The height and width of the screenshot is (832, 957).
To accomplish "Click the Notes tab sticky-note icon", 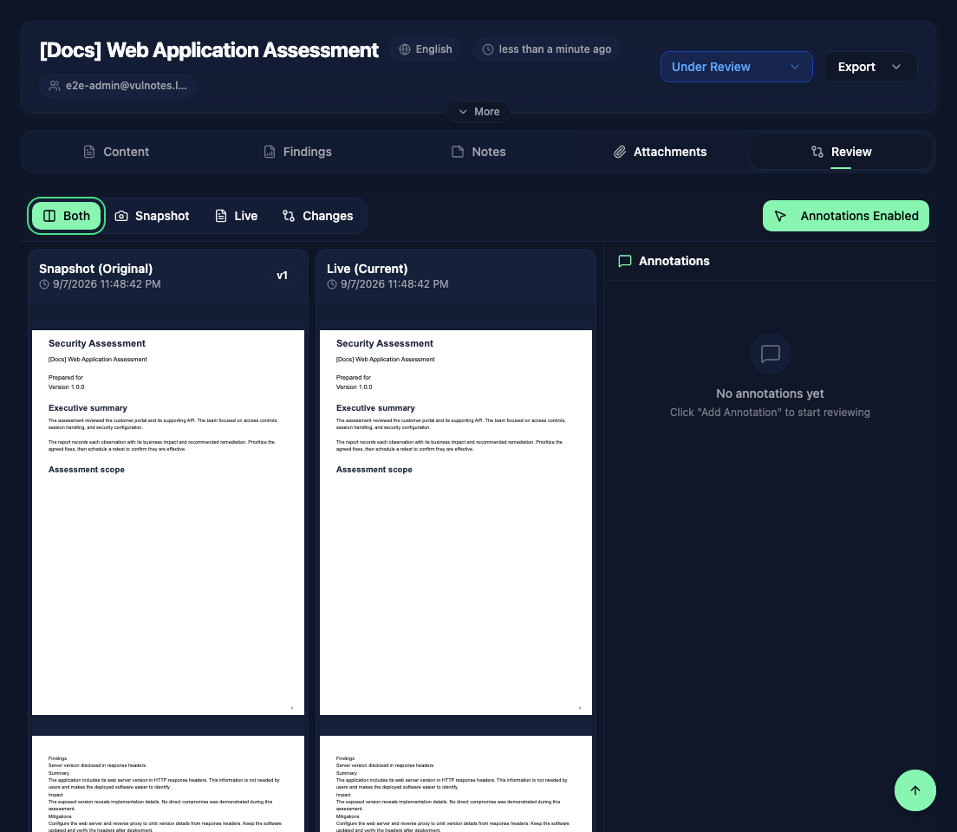I will tap(458, 152).
